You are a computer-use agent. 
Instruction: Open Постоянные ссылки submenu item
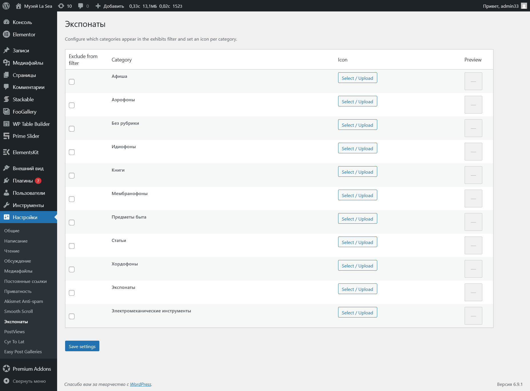pos(25,281)
